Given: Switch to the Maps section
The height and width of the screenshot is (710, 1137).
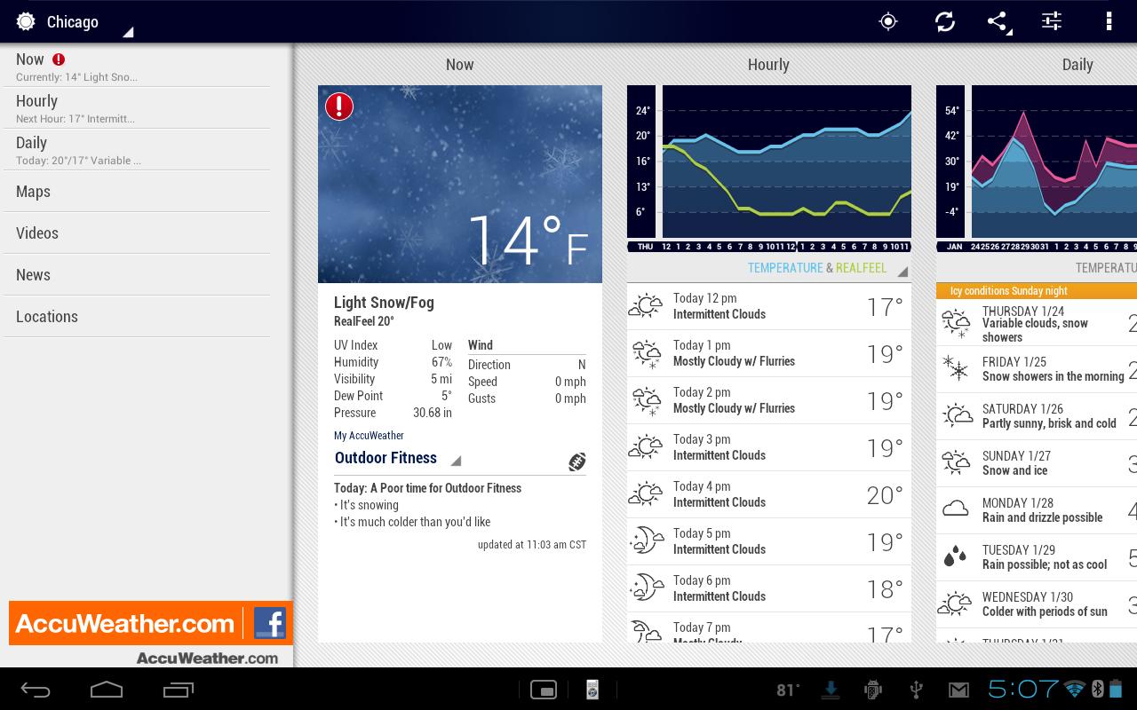Looking at the screenshot, I should pyautogui.click(x=31, y=191).
